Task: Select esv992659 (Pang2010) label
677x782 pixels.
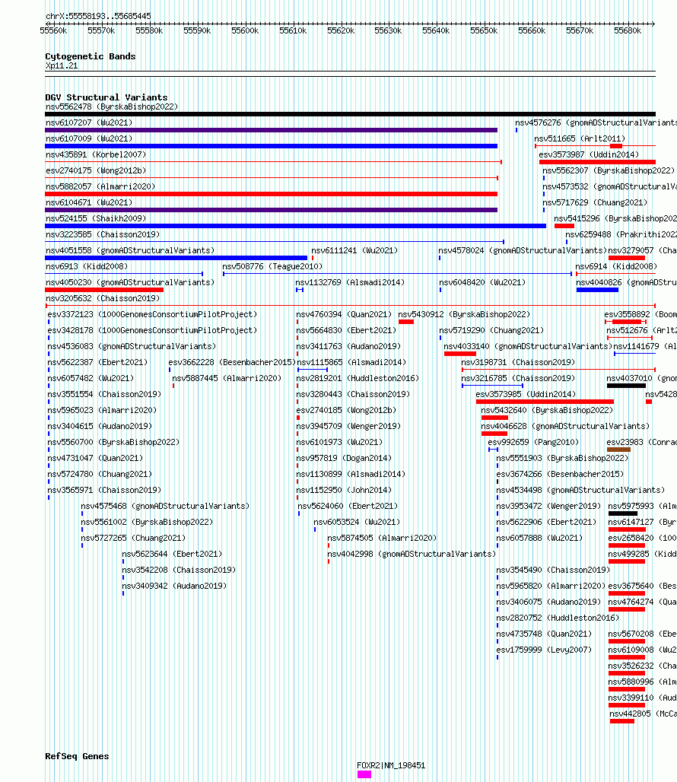Action: 533,442
